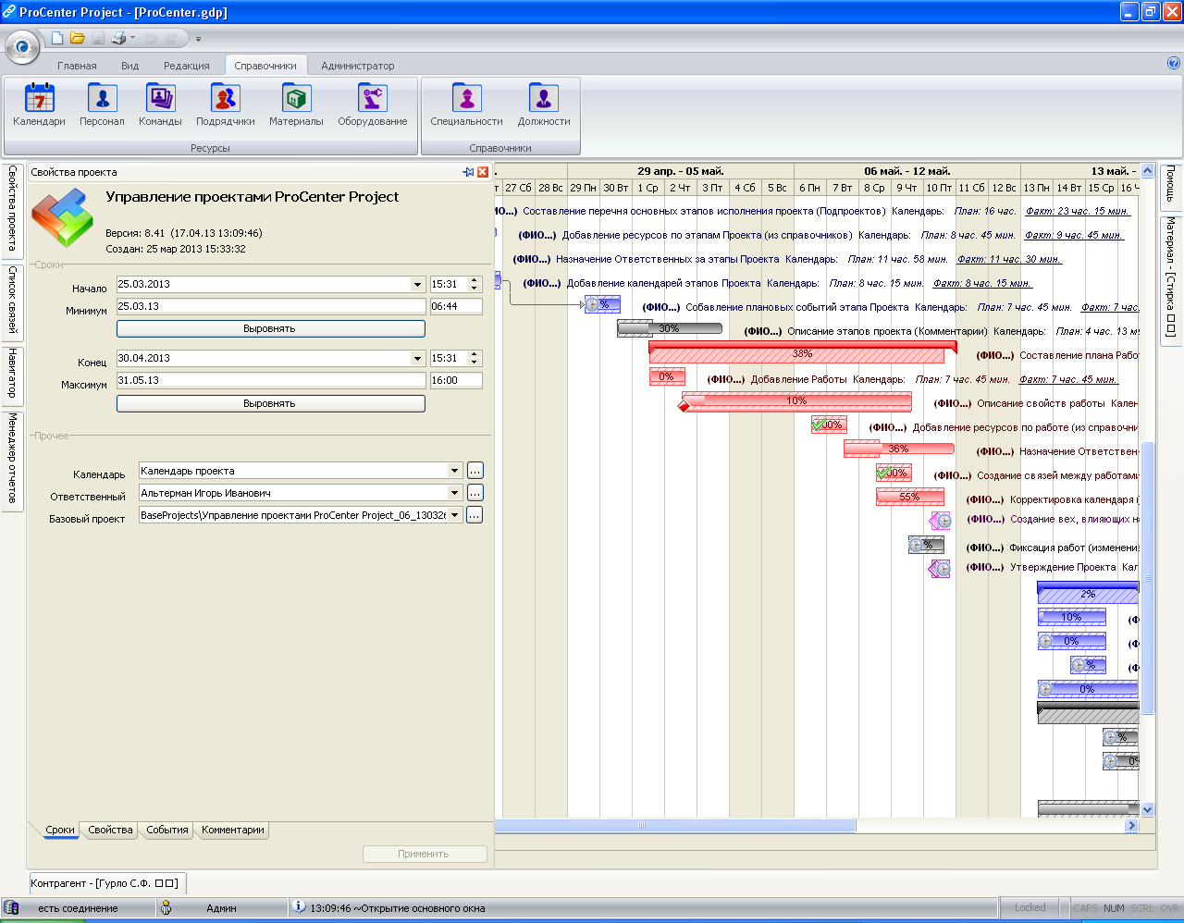Open the Должности reference
This screenshot has height=923, width=1184.
click(x=544, y=105)
